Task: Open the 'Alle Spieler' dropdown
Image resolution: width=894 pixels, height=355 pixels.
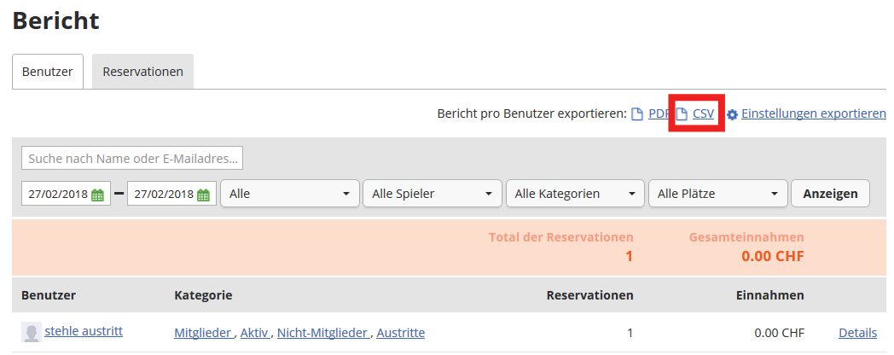Action: tap(432, 194)
